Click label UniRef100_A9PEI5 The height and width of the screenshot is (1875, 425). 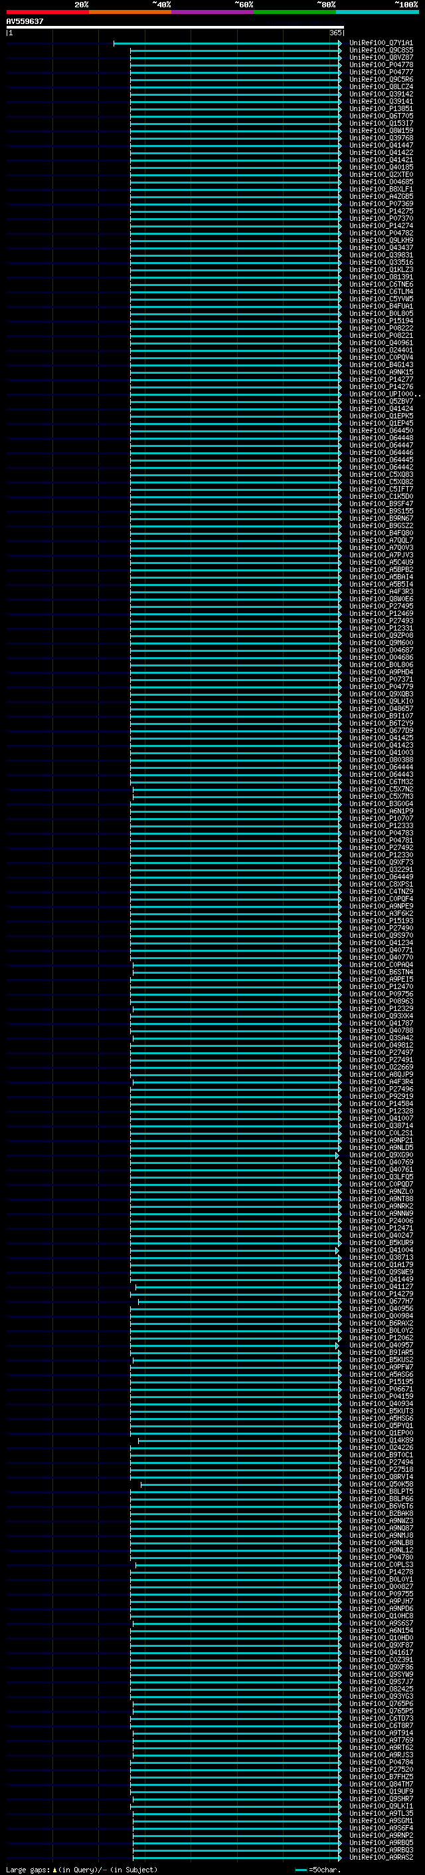(381, 979)
